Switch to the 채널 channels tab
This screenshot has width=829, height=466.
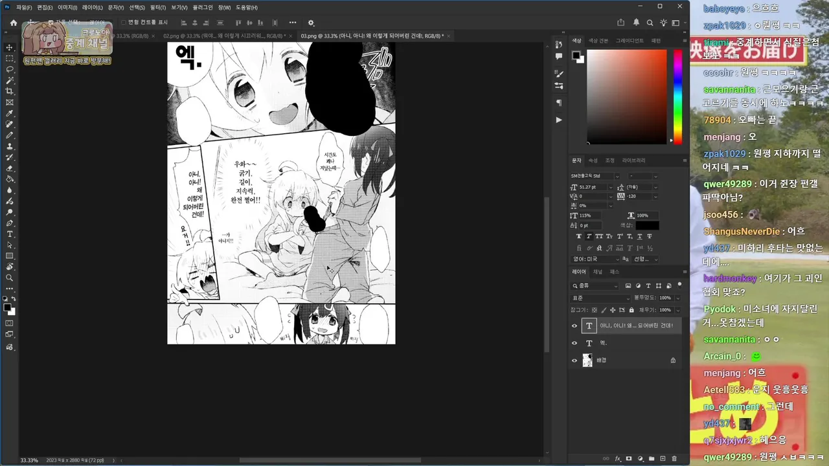click(598, 272)
